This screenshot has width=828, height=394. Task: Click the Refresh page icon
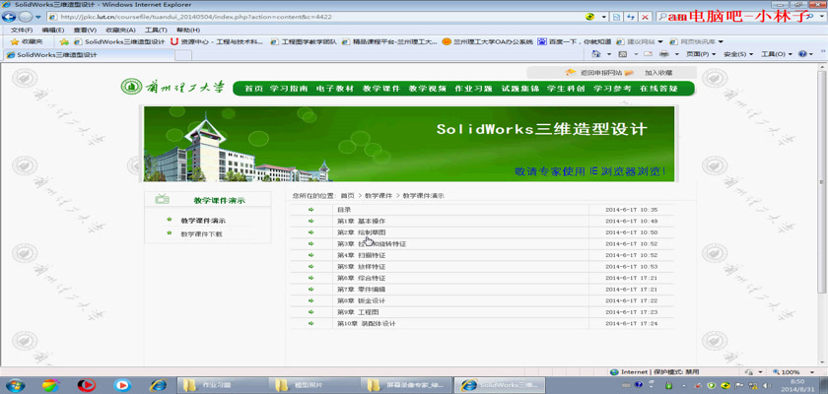click(630, 17)
